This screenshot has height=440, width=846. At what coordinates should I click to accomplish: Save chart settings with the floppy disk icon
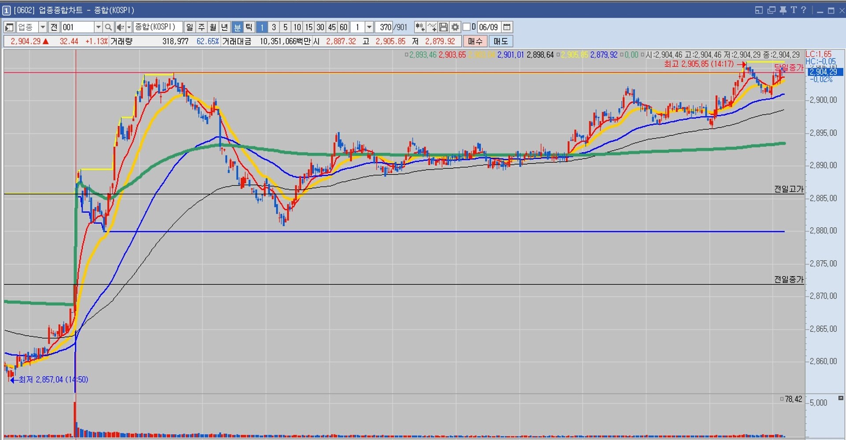pos(444,27)
